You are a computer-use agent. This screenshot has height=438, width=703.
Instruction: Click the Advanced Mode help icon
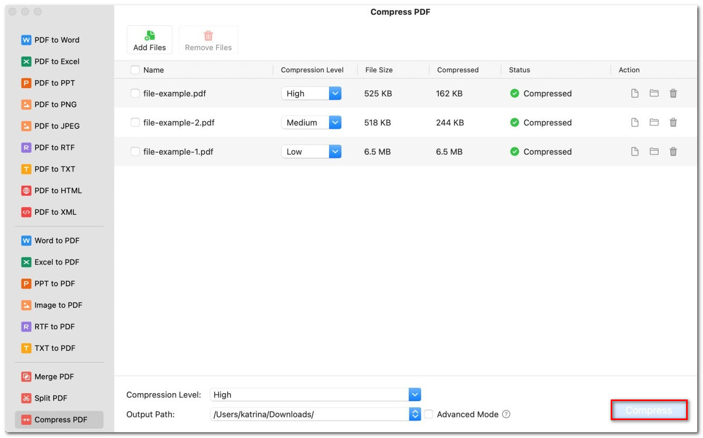tap(506, 414)
